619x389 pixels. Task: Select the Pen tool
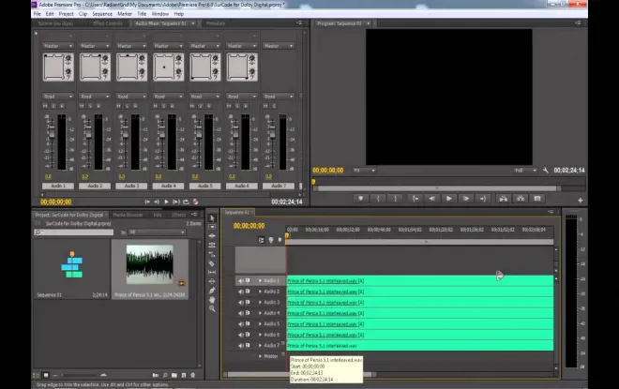point(212,291)
